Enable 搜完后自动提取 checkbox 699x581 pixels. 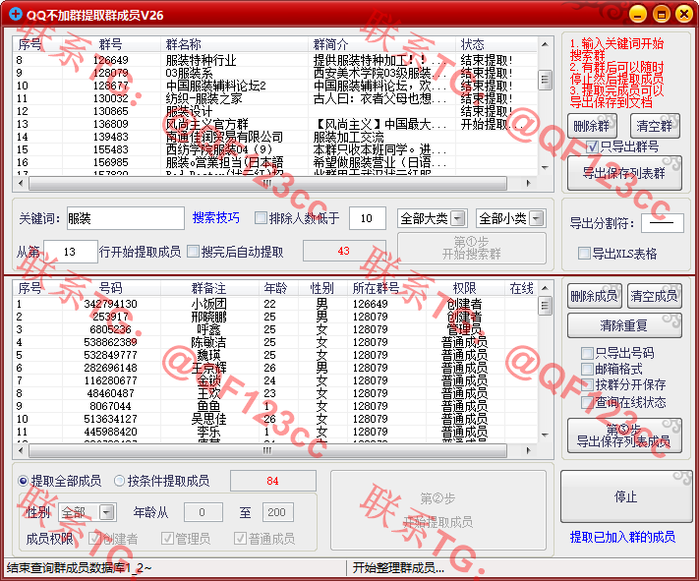tap(193, 252)
